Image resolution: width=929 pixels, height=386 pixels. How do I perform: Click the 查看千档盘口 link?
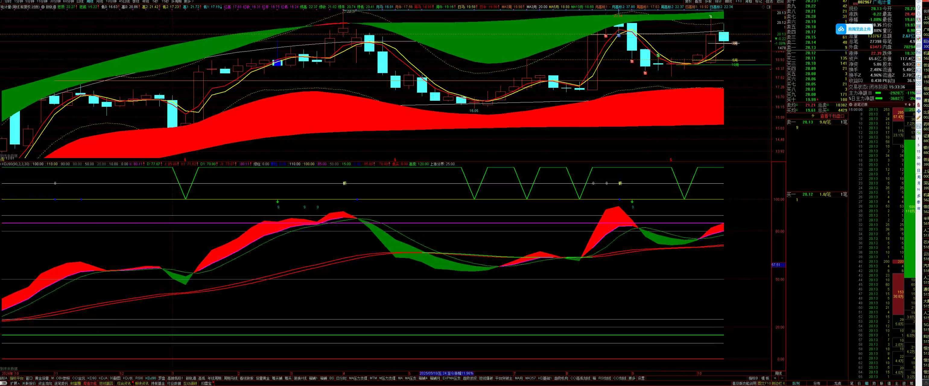(832, 116)
